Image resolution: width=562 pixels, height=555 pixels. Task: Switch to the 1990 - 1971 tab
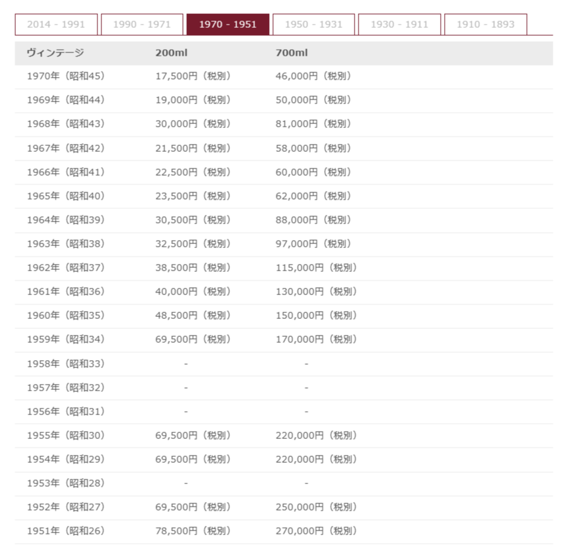pos(142,25)
